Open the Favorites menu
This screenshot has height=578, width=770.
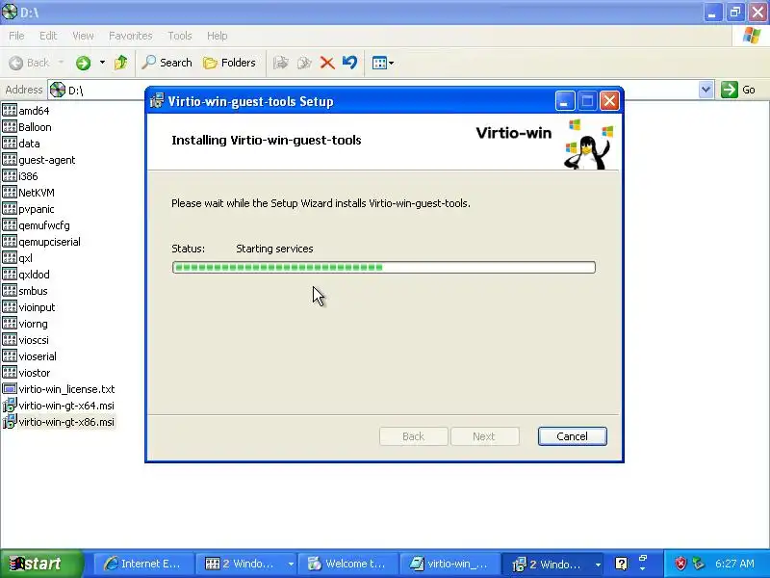click(x=131, y=36)
